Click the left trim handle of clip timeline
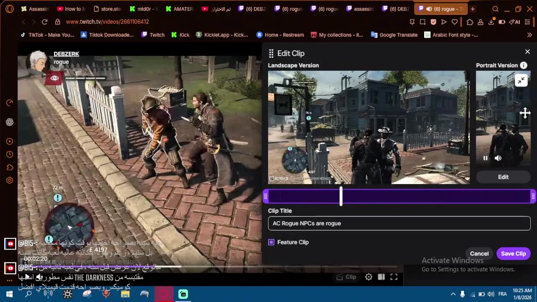 (266, 196)
